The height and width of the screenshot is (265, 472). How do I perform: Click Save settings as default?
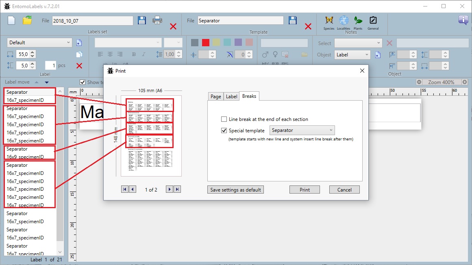click(x=235, y=190)
